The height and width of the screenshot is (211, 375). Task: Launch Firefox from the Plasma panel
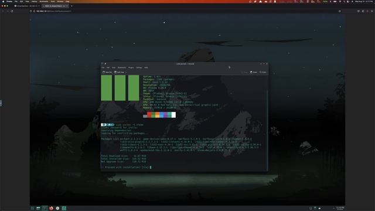(51, 209)
